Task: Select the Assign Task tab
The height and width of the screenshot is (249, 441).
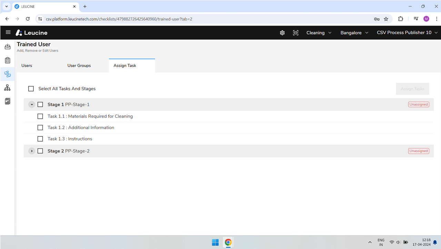Action: click(132, 65)
